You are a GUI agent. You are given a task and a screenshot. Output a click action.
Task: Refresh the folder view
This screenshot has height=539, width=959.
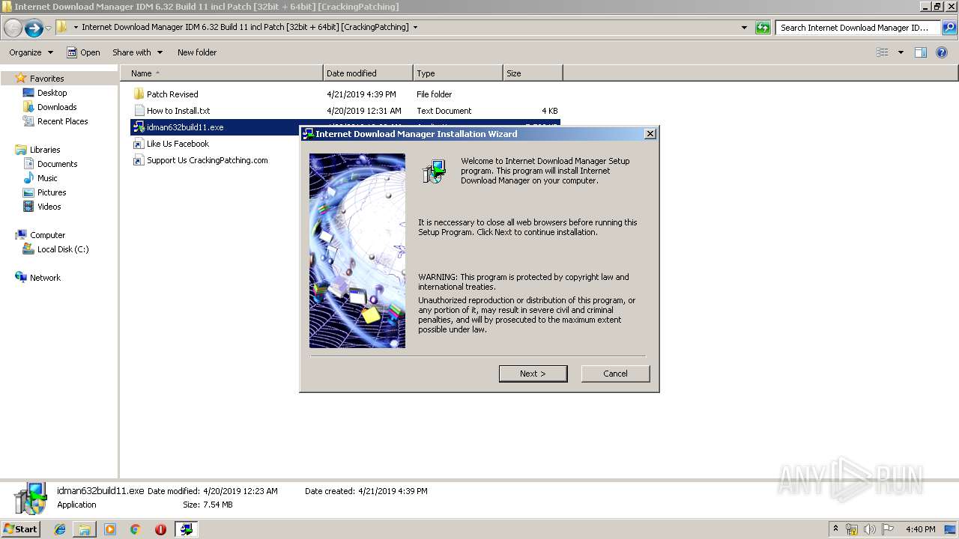pyautogui.click(x=763, y=28)
